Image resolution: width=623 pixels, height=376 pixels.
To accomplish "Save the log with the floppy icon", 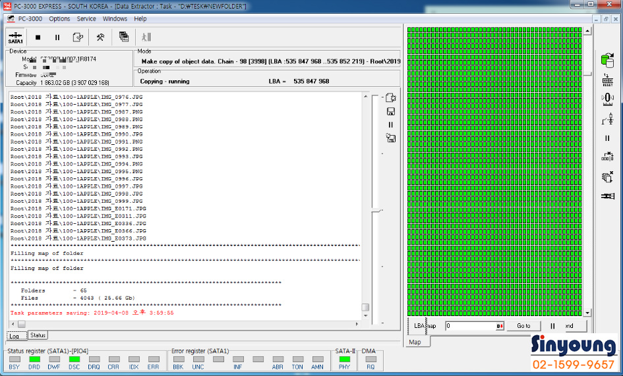I will [x=390, y=111].
